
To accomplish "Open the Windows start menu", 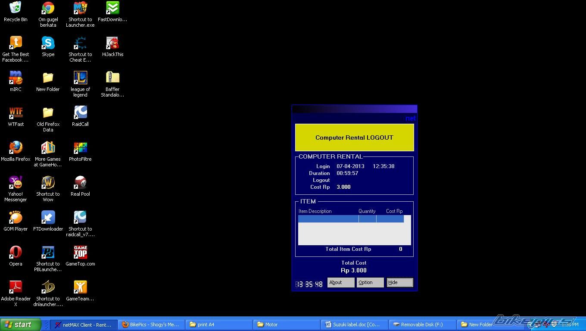I will [x=21, y=325].
